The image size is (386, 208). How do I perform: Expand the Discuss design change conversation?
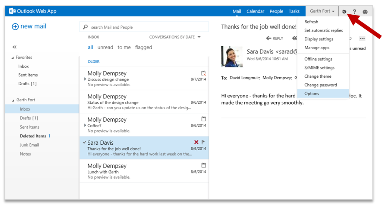85,79
